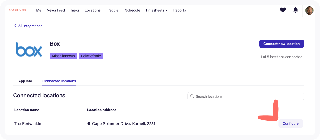Open the heart favorites icon

pyautogui.click(x=283, y=10)
